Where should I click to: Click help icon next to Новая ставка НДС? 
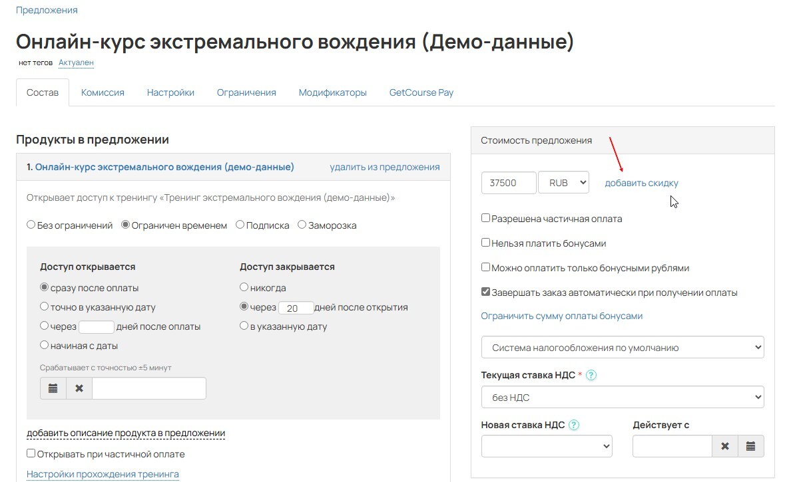(575, 425)
